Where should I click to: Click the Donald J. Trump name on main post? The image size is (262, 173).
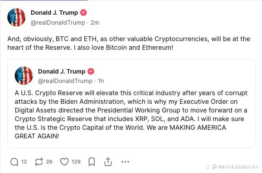pos(54,13)
